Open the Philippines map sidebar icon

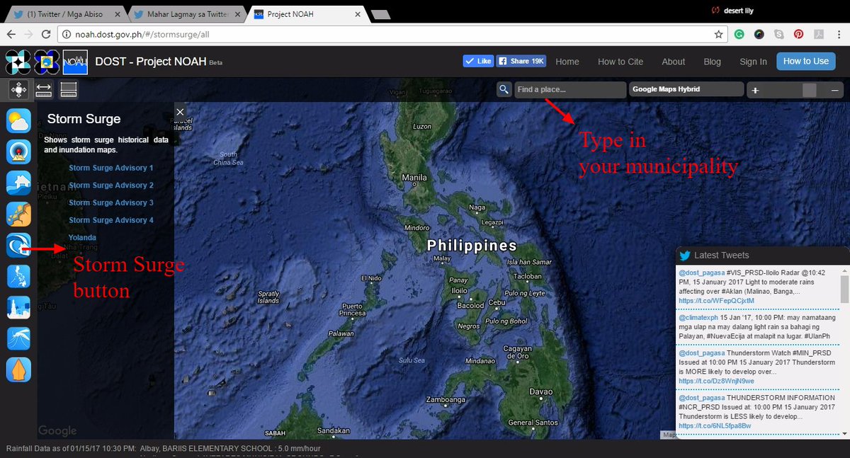(x=18, y=276)
